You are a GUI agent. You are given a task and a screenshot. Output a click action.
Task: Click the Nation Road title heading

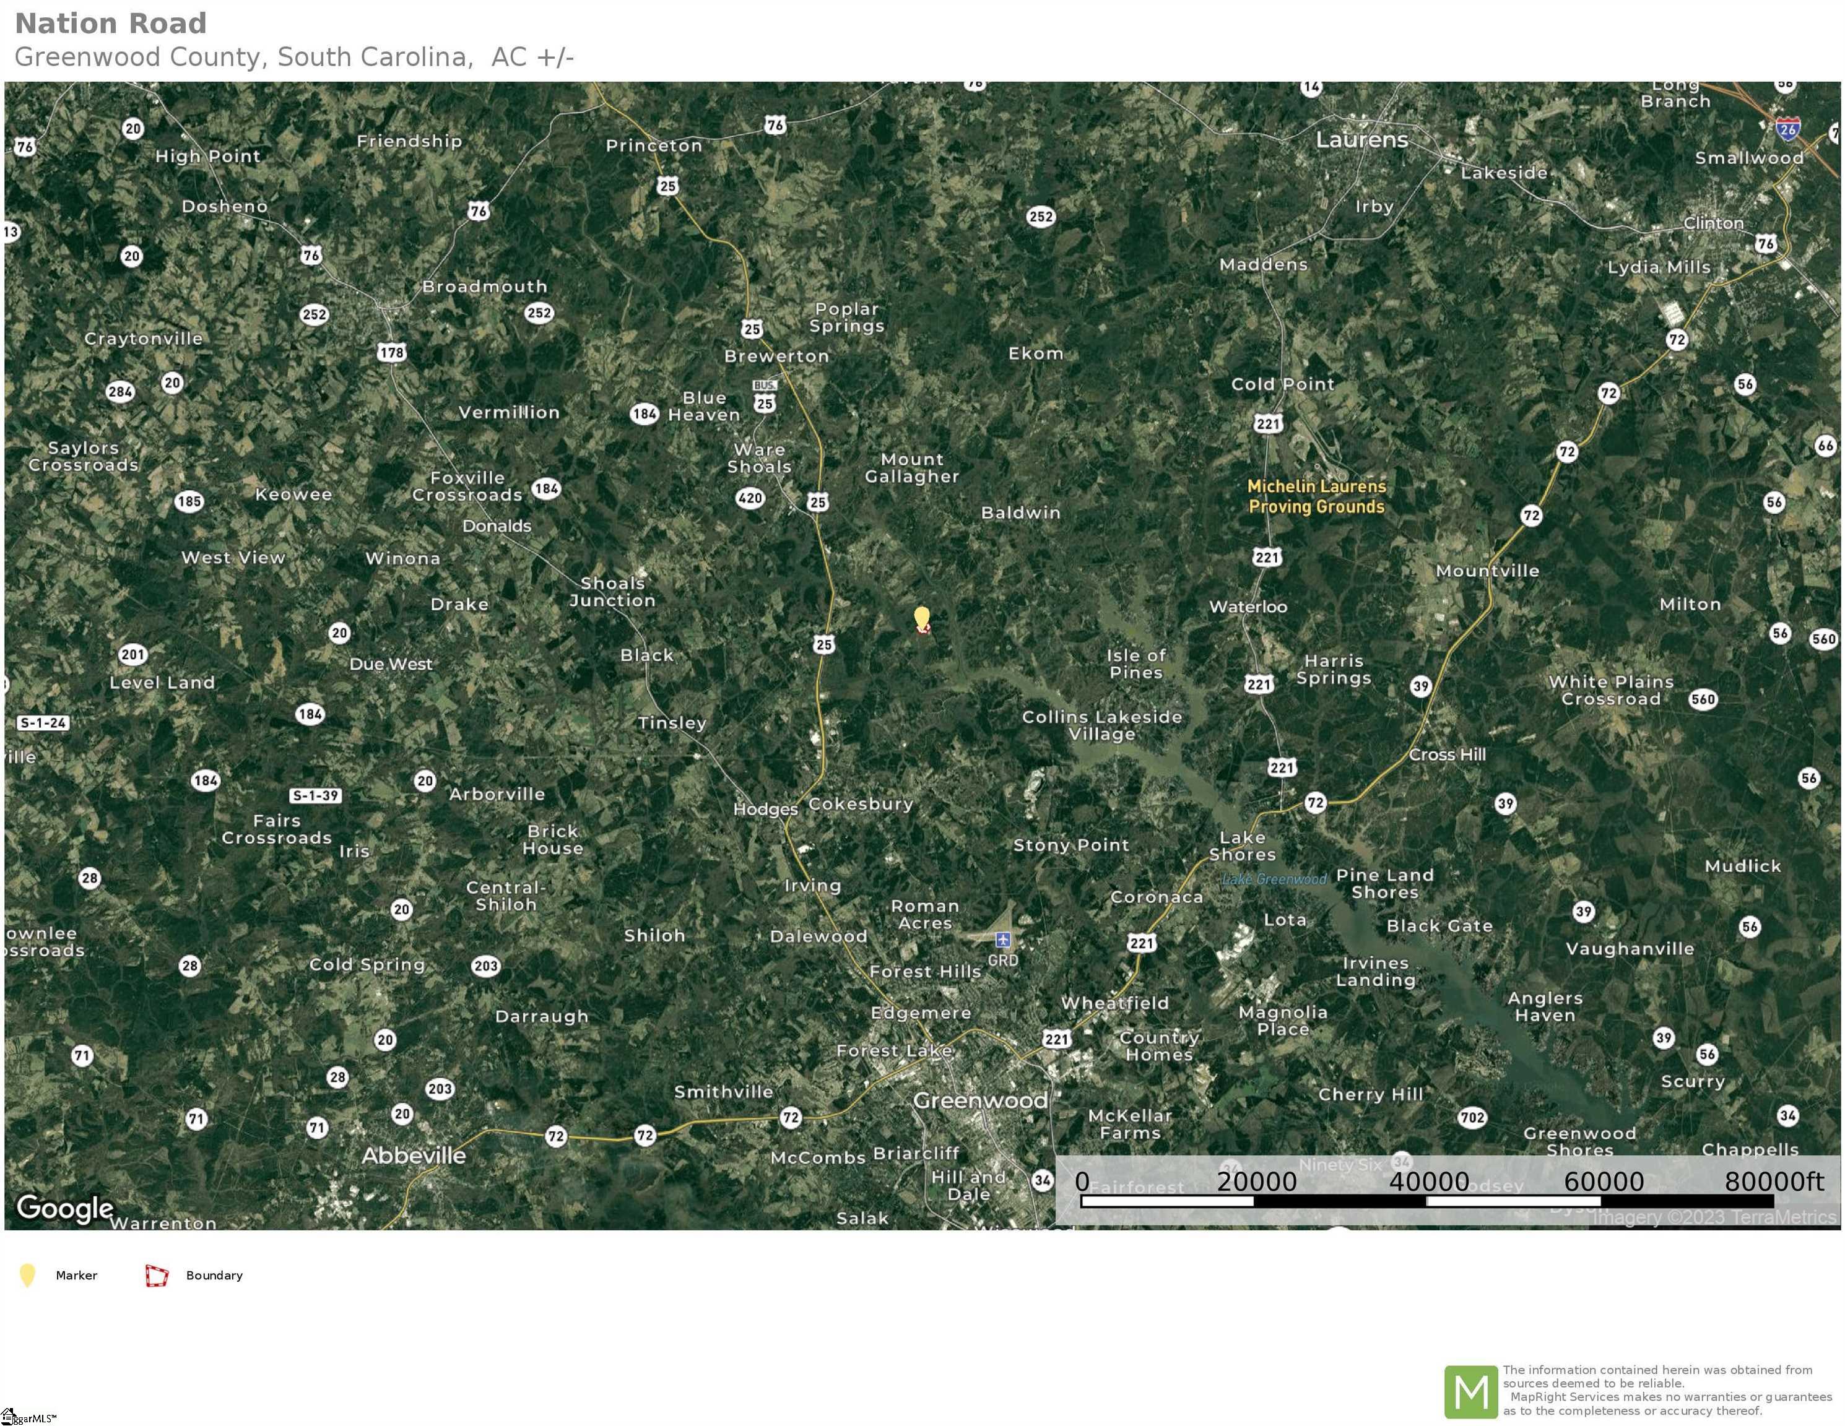tap(111, 23)
